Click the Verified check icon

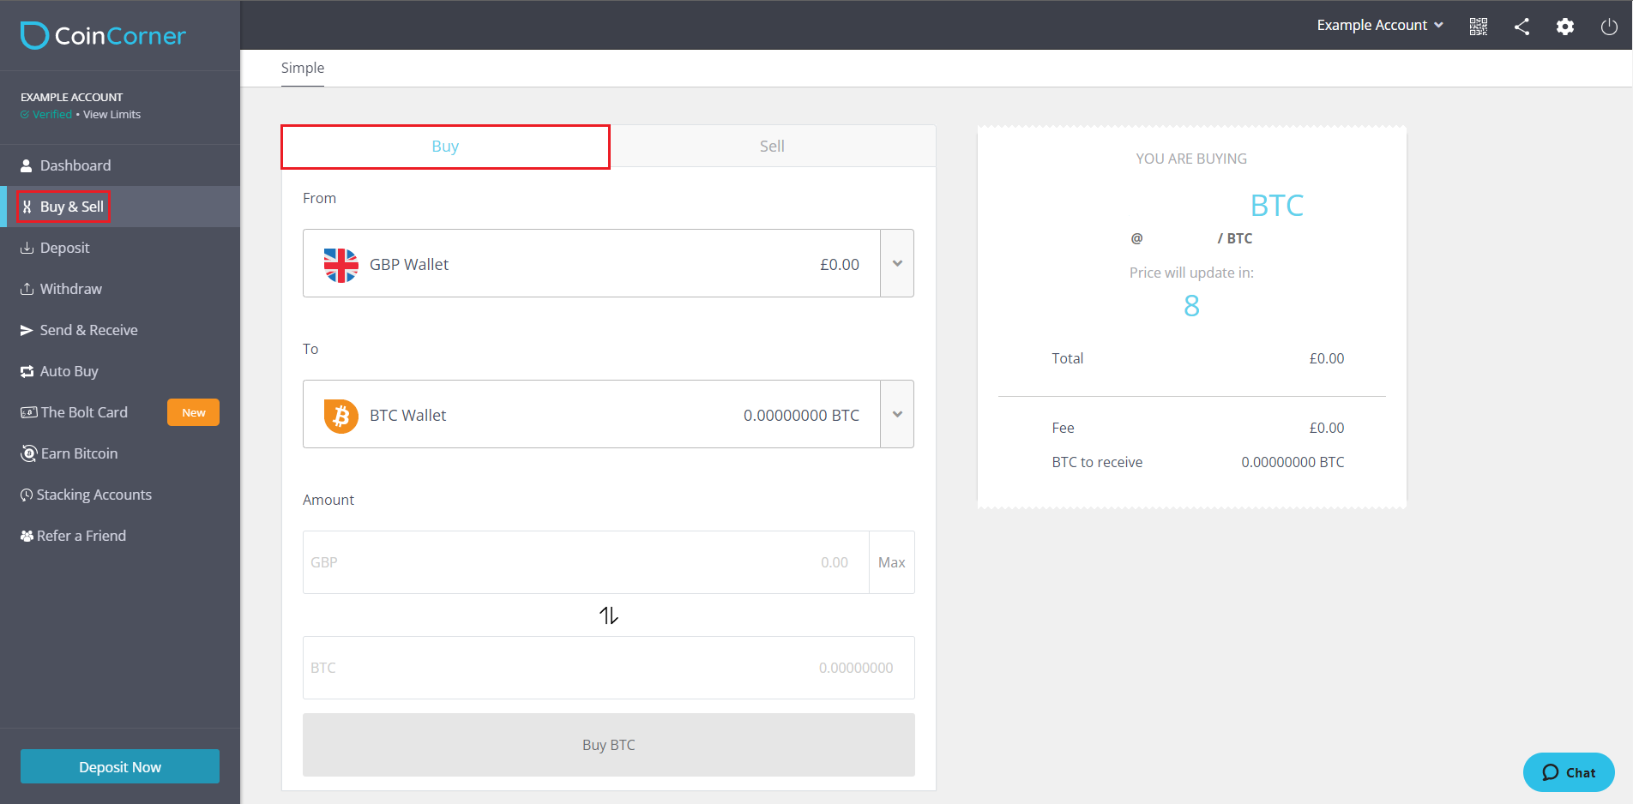click(x=25, y=115)
